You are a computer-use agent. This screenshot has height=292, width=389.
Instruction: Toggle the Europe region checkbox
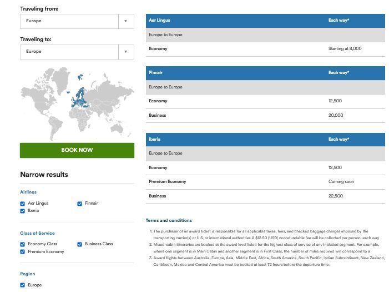(23, 285)
